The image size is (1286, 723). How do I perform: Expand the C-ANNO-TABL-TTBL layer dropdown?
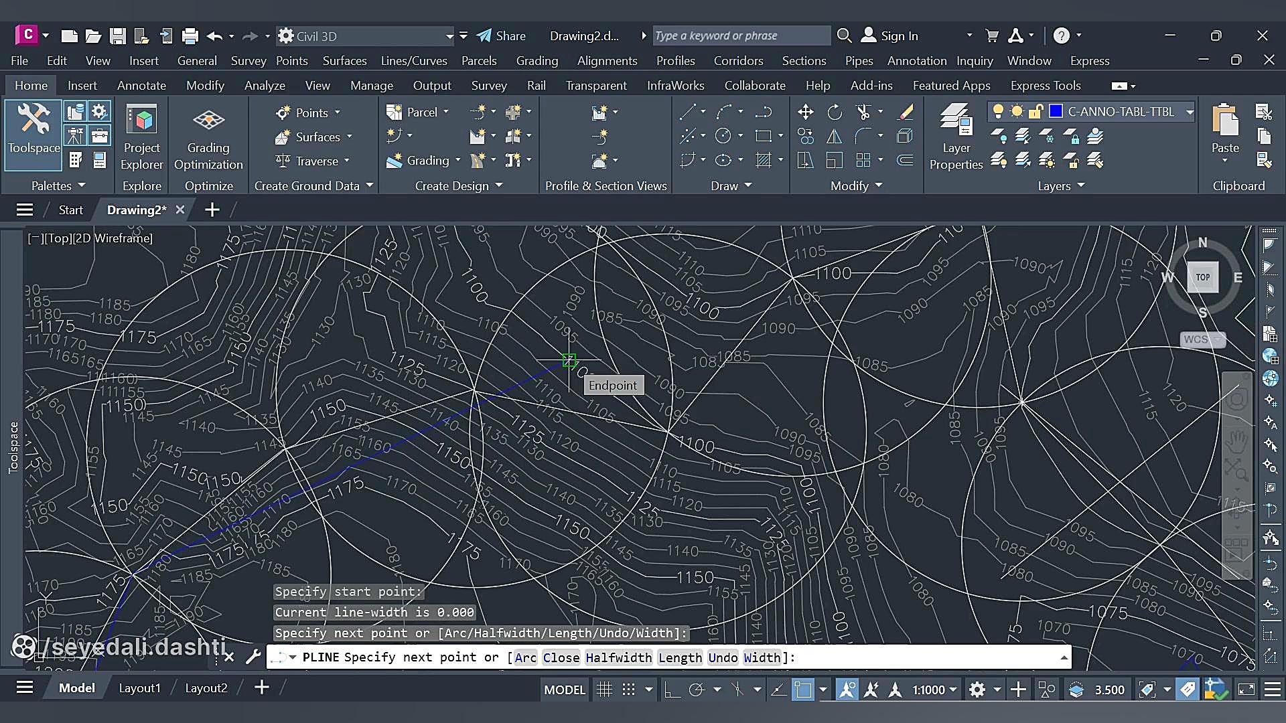pos(1190,112)
